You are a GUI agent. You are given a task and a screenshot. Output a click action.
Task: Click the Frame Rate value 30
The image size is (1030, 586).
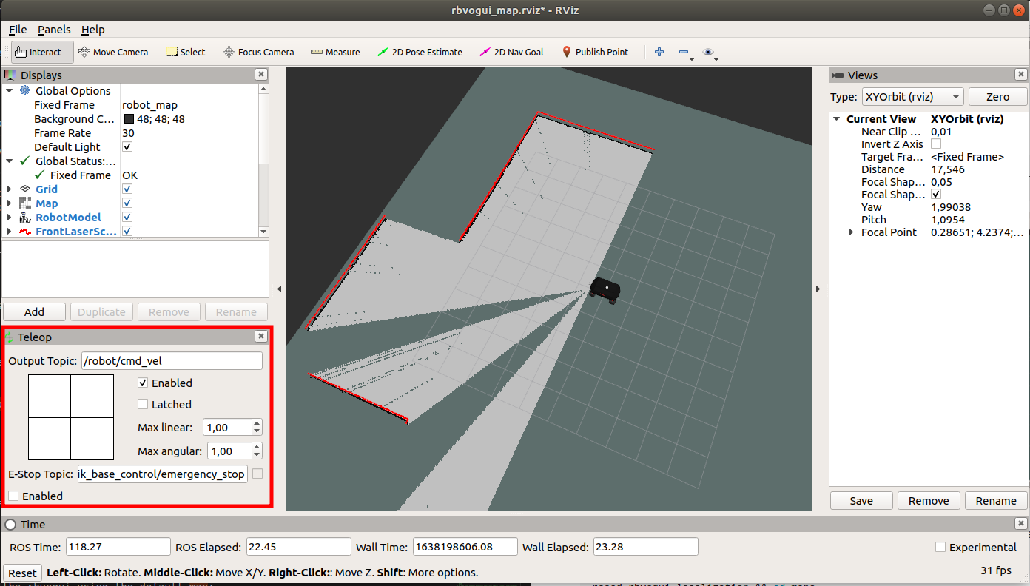click(128, 132)
